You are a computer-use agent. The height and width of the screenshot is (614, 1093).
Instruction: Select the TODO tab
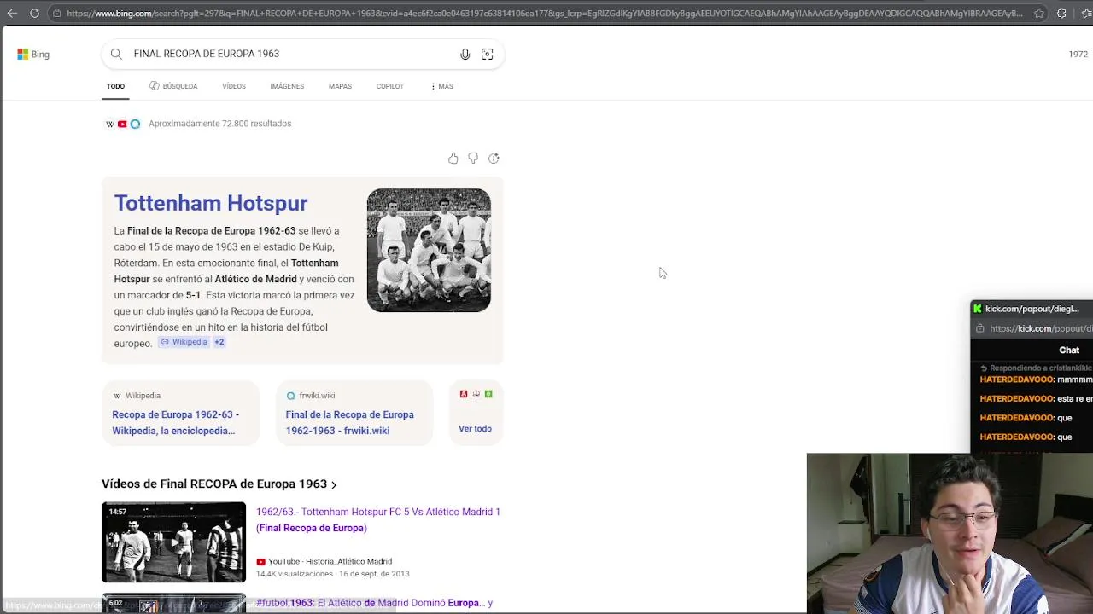[x=115, y=86]
